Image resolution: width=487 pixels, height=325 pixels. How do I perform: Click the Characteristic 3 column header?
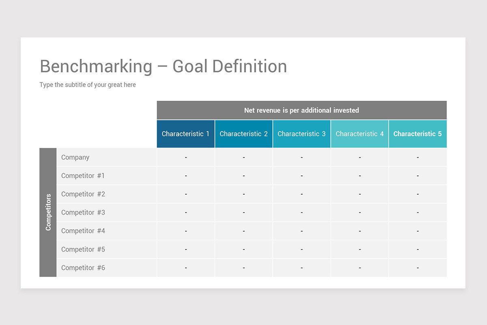tap(302, 134)
